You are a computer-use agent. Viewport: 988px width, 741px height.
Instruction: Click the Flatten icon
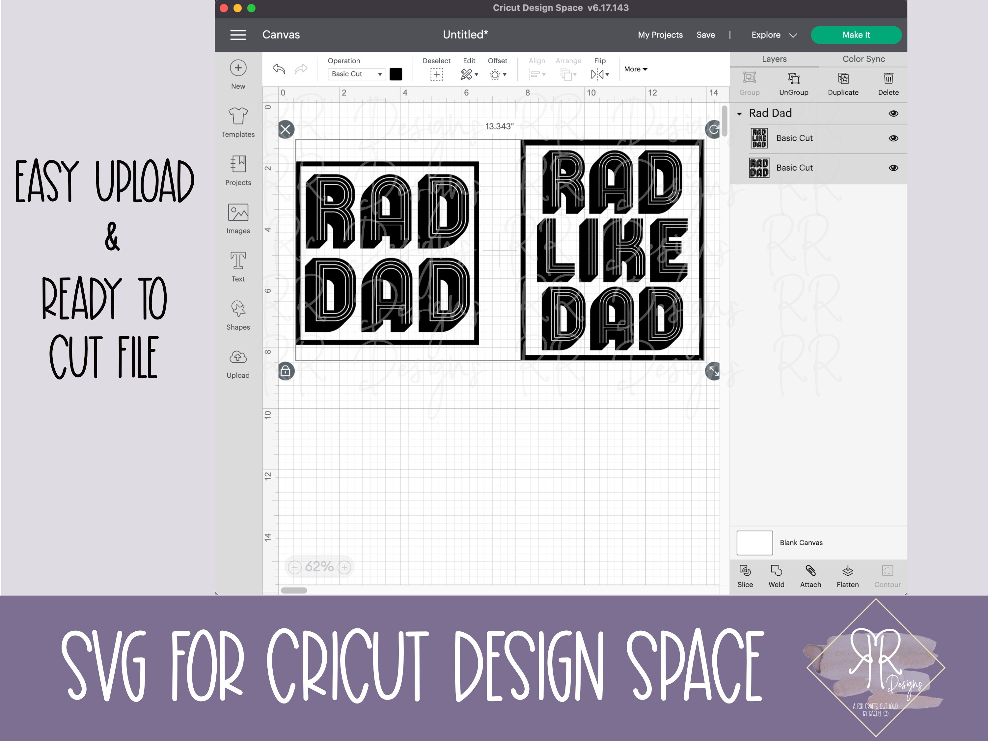(x=847, y=575)
